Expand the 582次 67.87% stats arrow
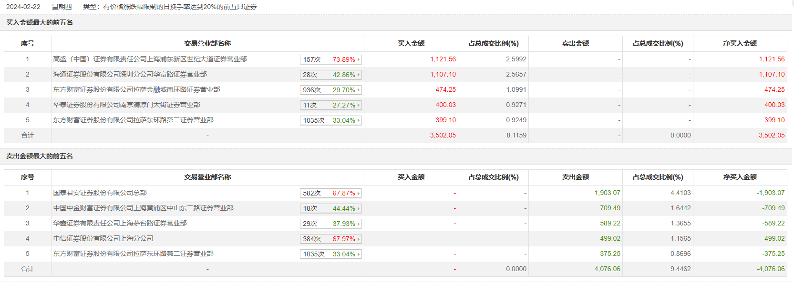The height and width of the screenshot is (283, 794). tap(359, 193)
